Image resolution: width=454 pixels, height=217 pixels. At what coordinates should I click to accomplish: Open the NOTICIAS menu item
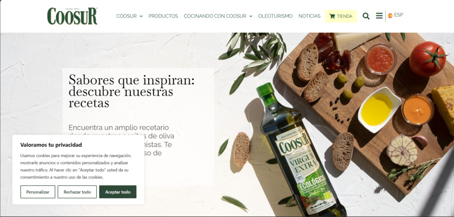pos(309,16)
